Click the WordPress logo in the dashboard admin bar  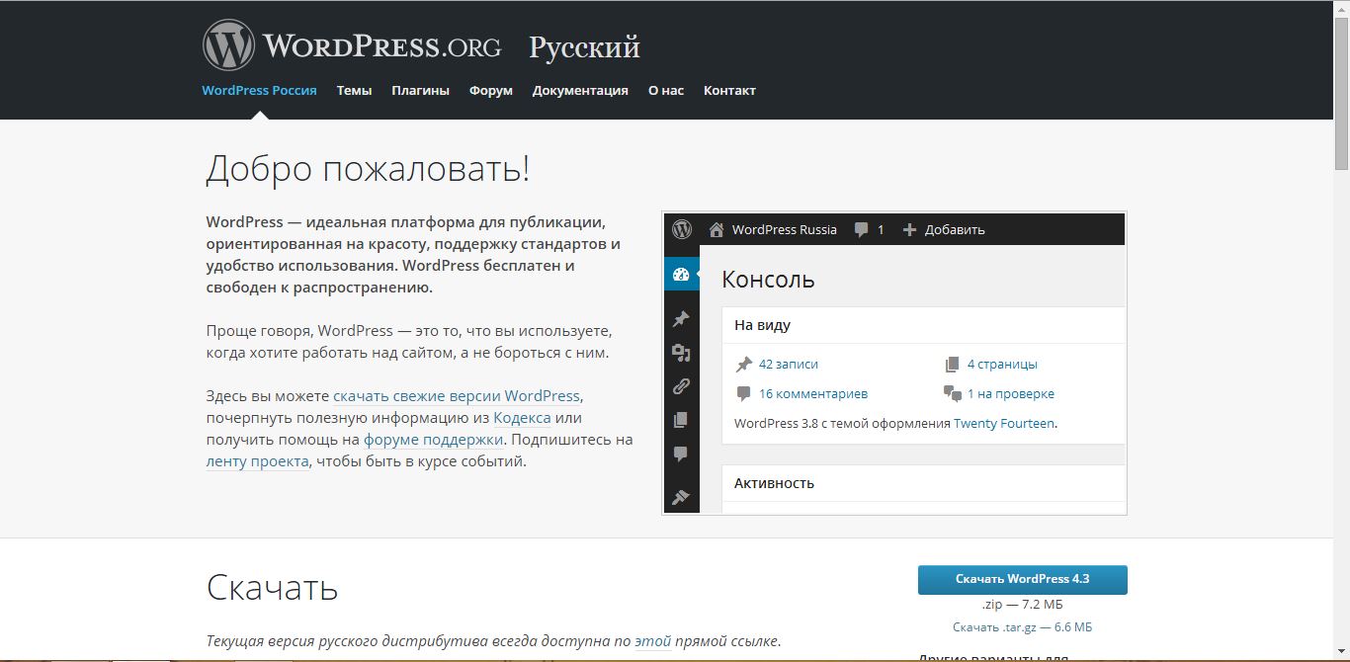click(682, 229)
